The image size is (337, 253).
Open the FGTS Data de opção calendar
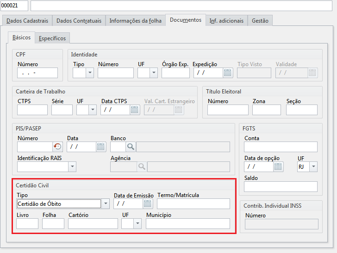(x=278, y=167)
